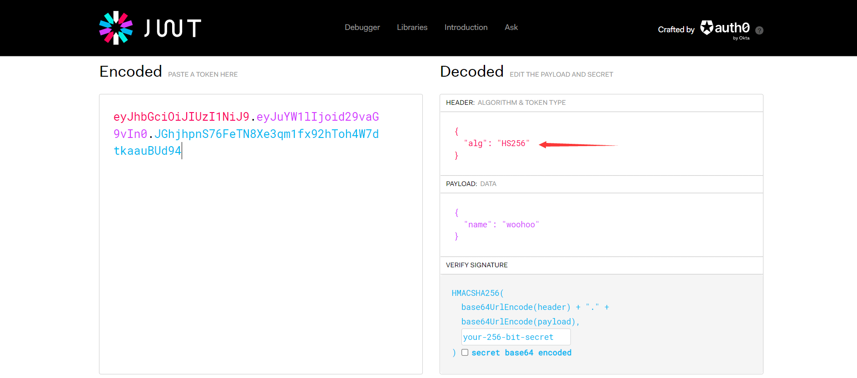This screenshot has width=857, height=378.
Task: Click the "Crafted by" link text
Action: coord(676,29)
